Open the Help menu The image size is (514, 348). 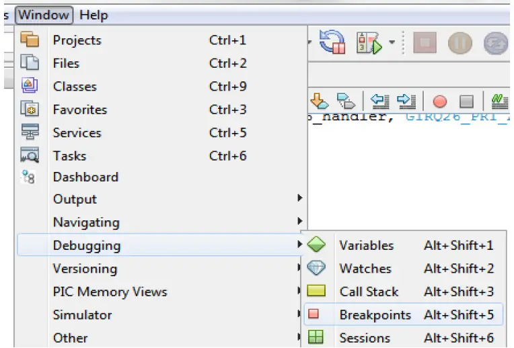click(93, 15)
